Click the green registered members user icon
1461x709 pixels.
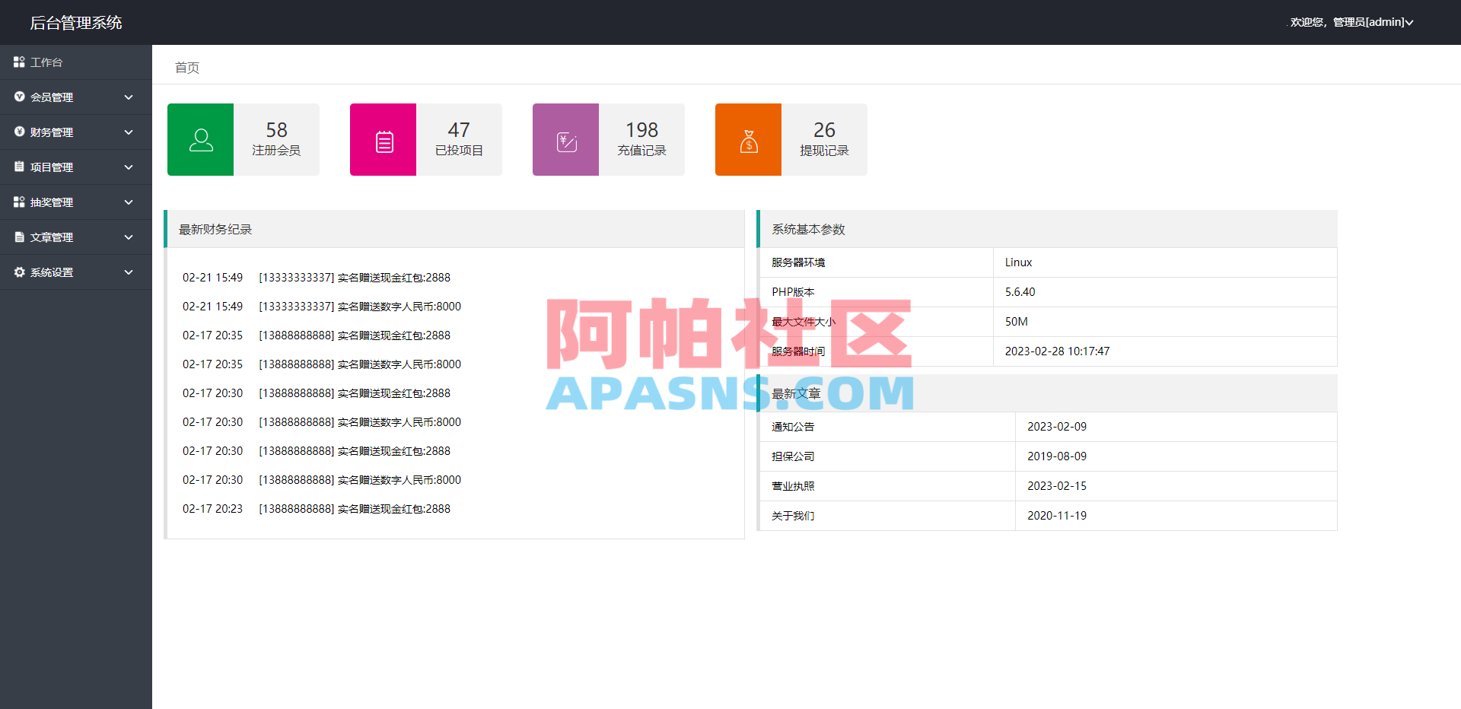pos(199,139)
